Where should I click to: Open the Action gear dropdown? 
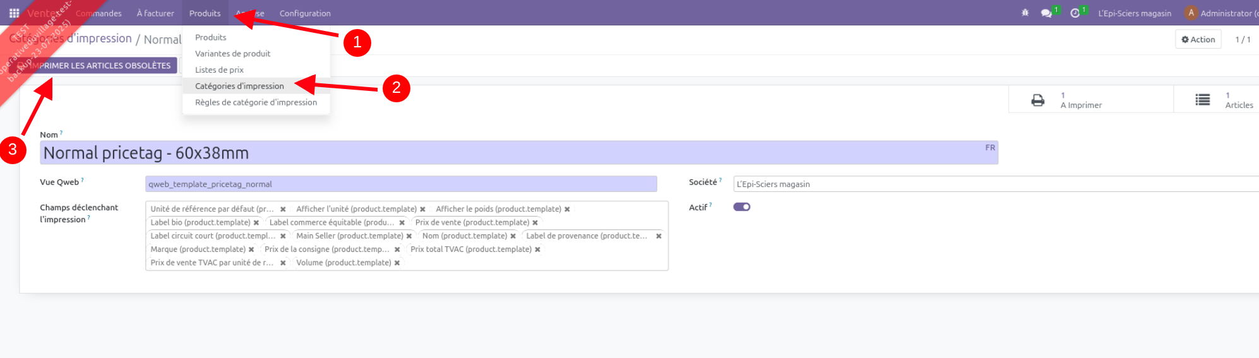point(1198,39)
